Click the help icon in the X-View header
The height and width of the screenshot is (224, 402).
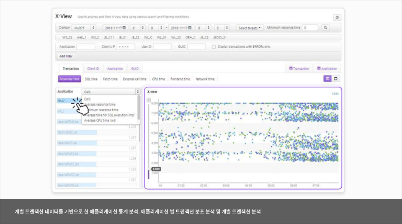(337, 17)
